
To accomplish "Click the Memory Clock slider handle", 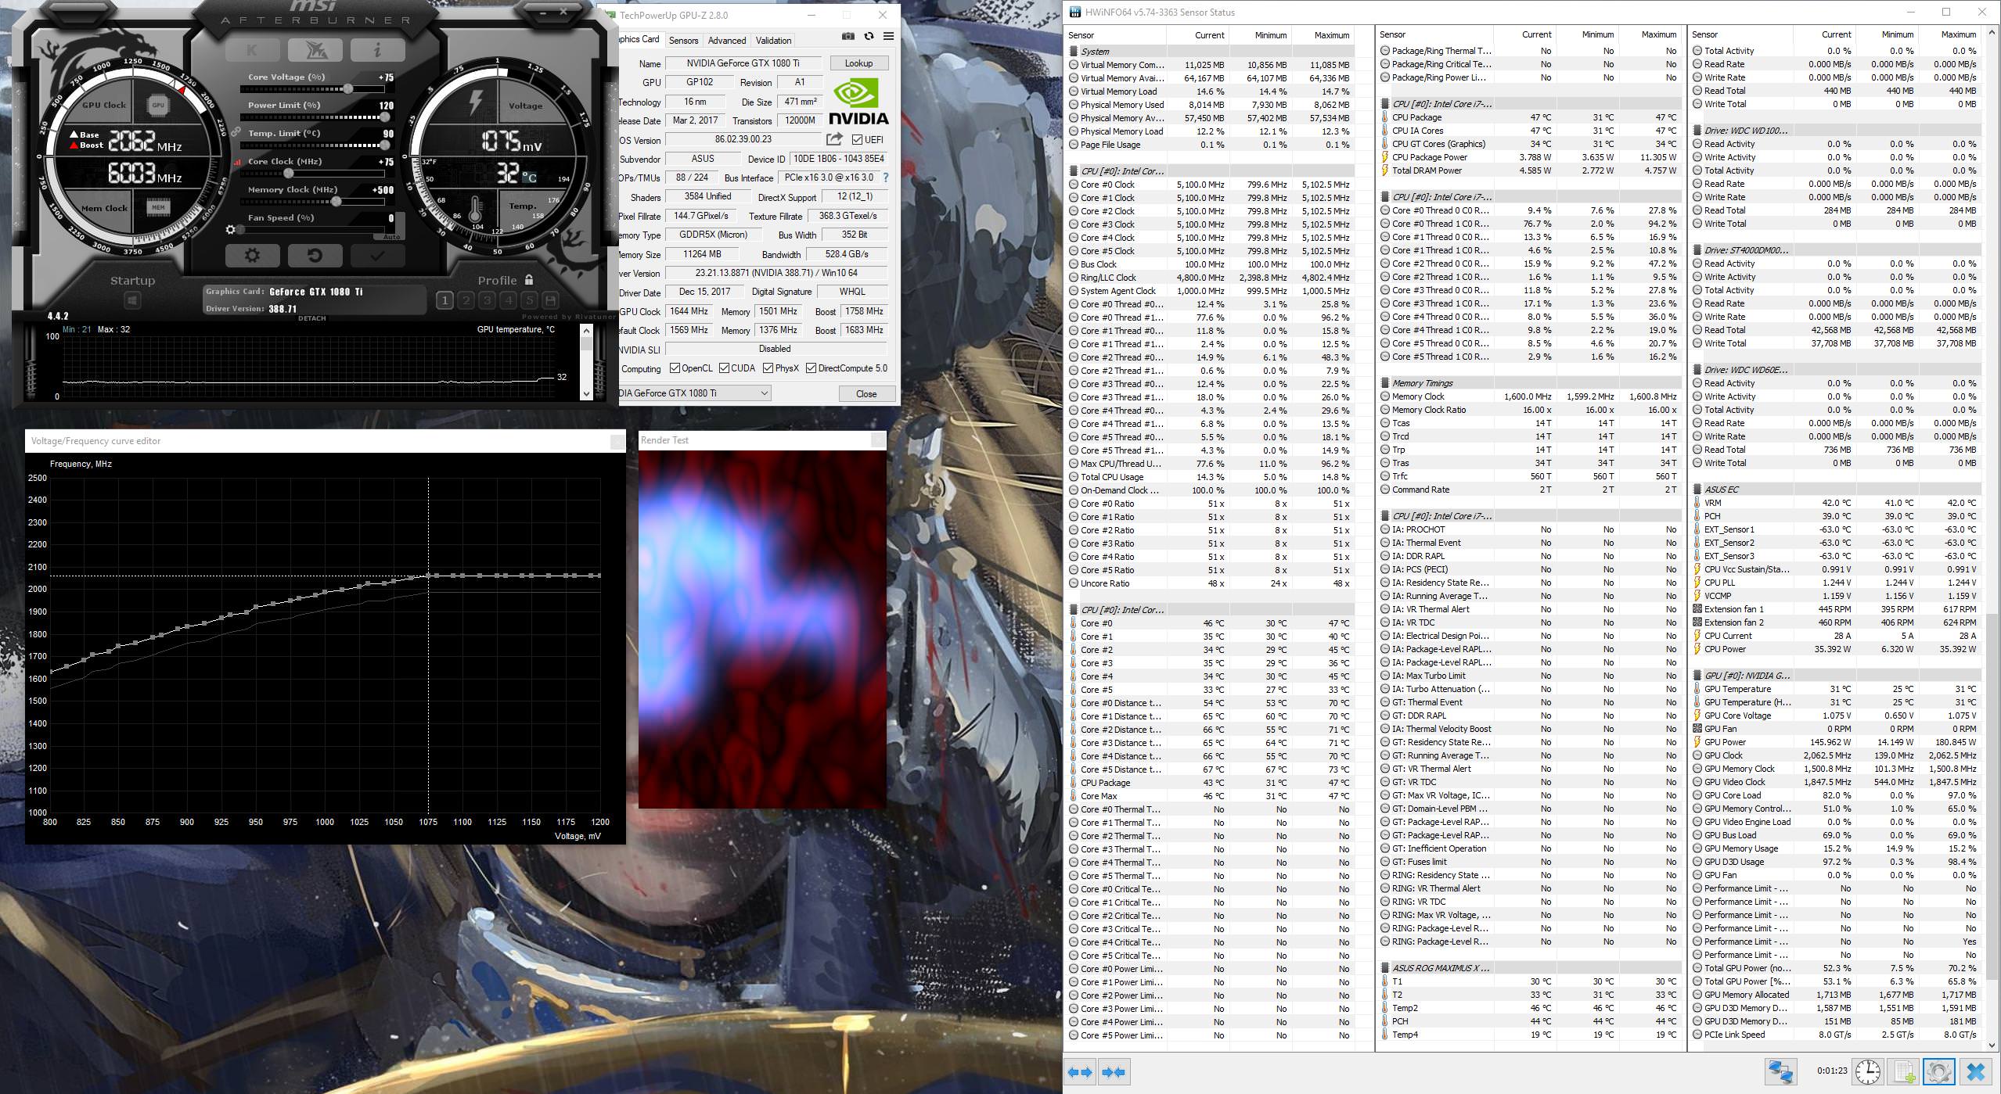I will [336, 202].
